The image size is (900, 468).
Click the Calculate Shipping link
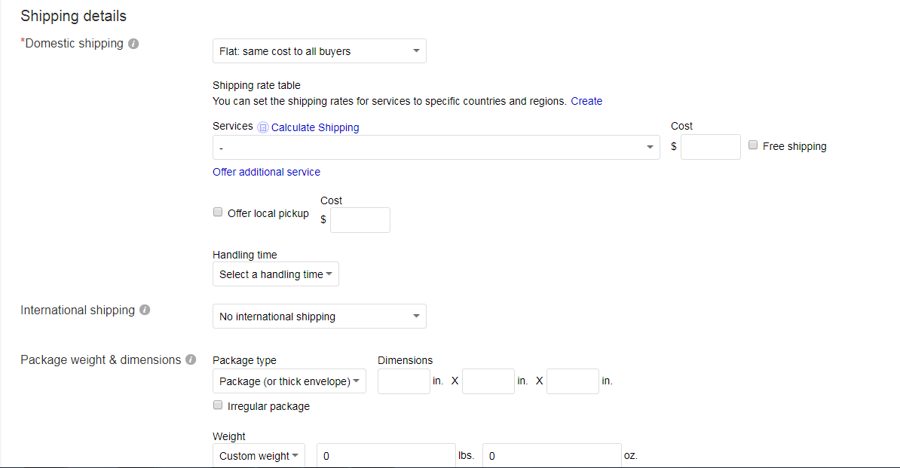(315, 127)
